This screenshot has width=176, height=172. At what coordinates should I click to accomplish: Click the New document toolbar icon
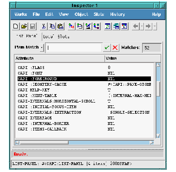16,26
